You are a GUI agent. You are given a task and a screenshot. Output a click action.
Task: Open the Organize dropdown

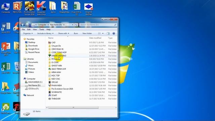(28, 33)
